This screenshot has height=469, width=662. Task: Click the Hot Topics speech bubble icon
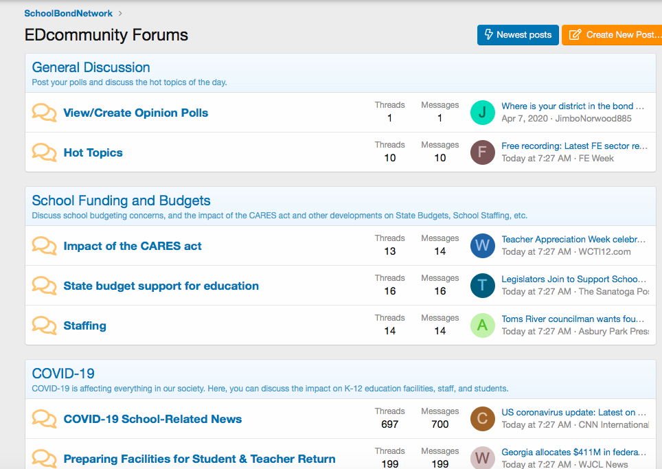(x=45, y=152)
